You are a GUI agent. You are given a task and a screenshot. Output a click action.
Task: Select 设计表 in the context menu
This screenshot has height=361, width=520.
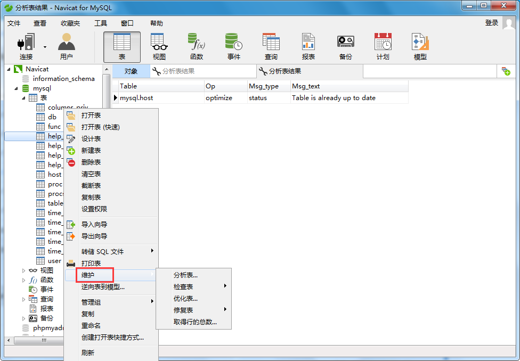coord(91,139)
